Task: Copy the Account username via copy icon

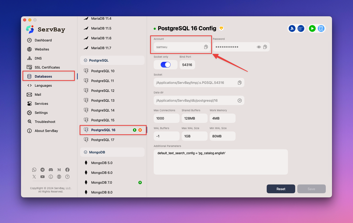Action: (206, 47)
